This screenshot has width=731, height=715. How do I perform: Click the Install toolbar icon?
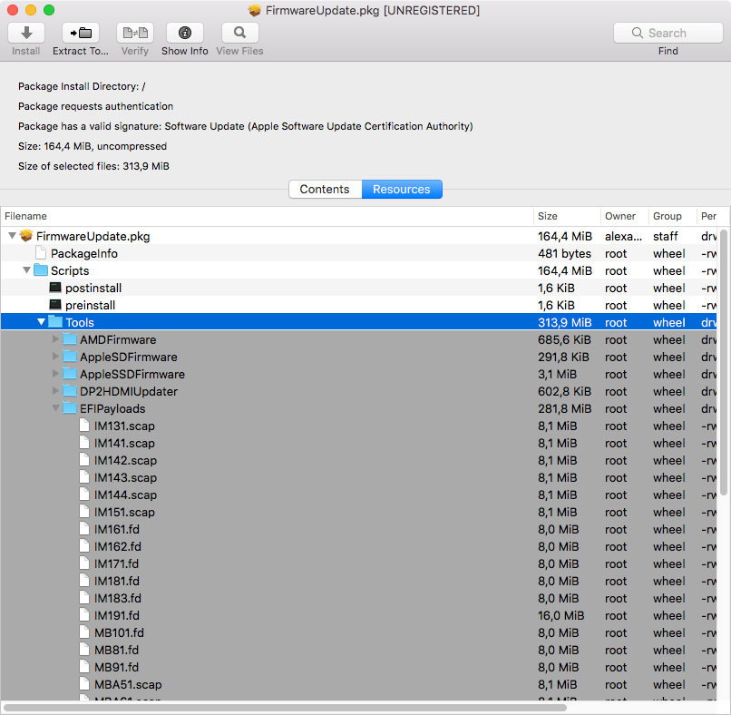click(x=26, y=33)
